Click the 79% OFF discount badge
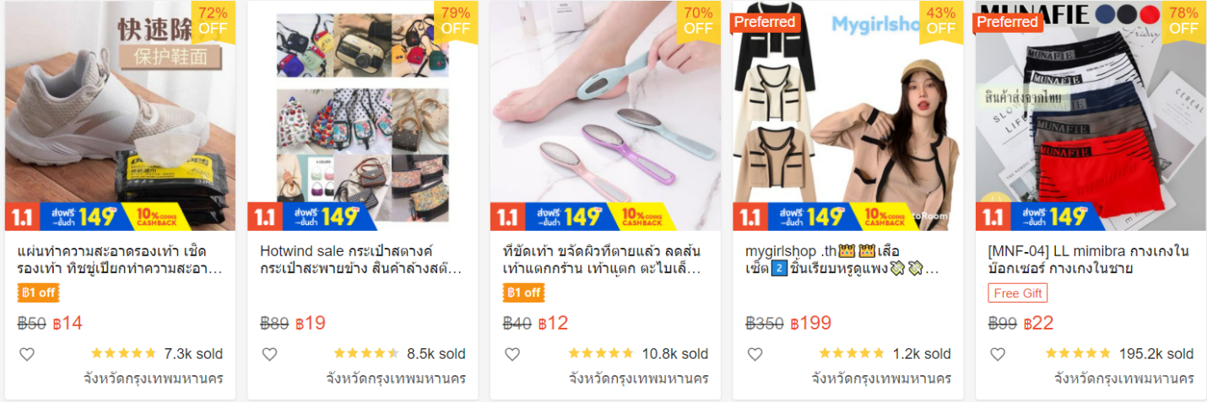 [456, 21]
